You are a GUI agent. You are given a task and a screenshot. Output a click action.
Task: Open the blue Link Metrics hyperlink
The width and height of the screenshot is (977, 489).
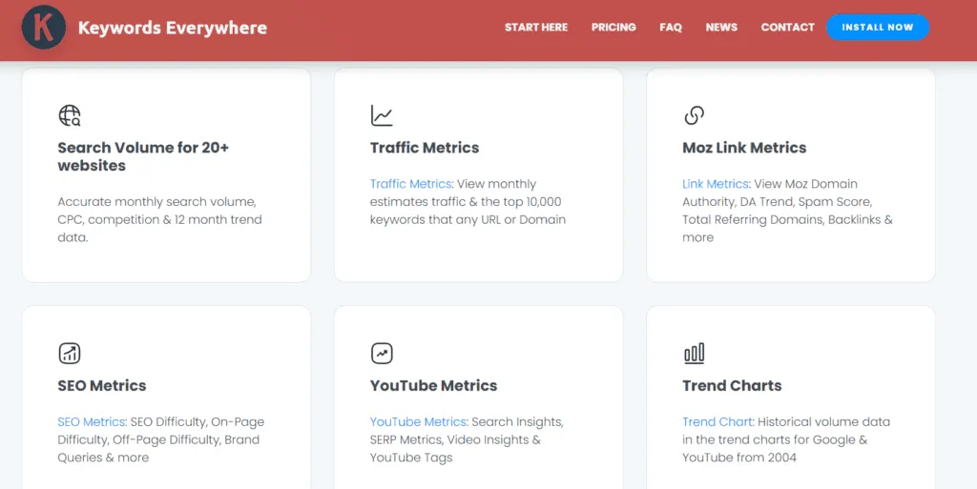(x=716, y=184)
